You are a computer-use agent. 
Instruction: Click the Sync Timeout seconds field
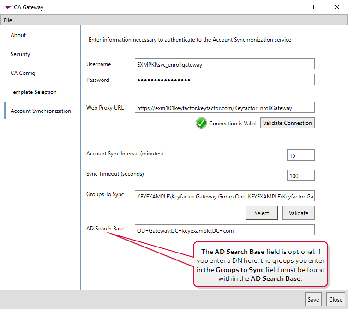(x=300, y=175)
